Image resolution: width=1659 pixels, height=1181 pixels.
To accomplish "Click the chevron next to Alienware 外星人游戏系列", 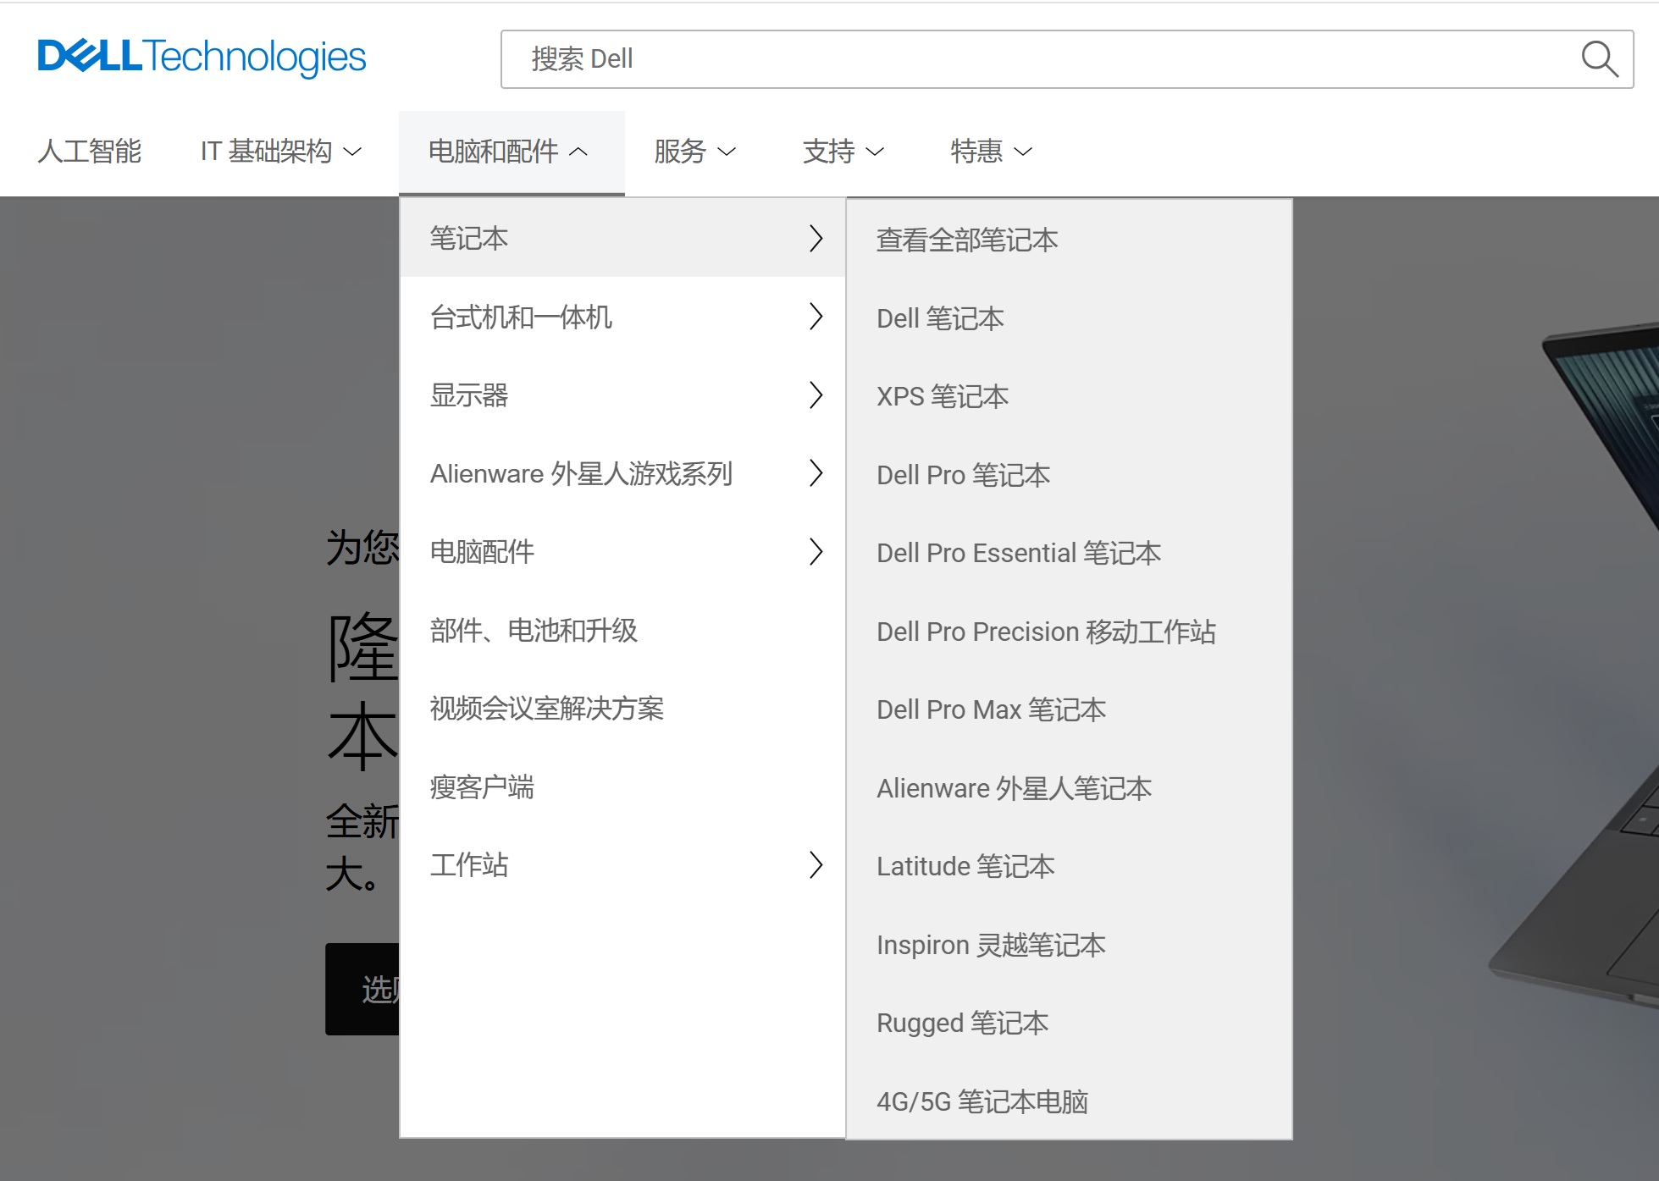I will click(x=816, y=473).
